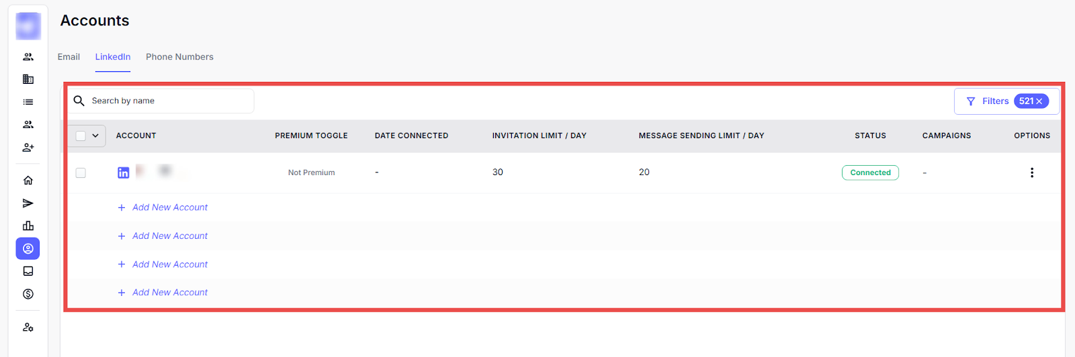
Task: Open the Filters dropdown button
Action: point(988,101)
